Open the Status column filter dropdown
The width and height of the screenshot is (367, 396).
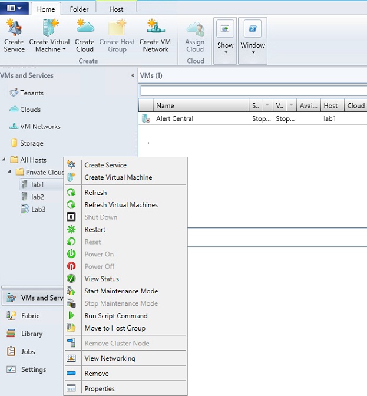pos(267,105)
